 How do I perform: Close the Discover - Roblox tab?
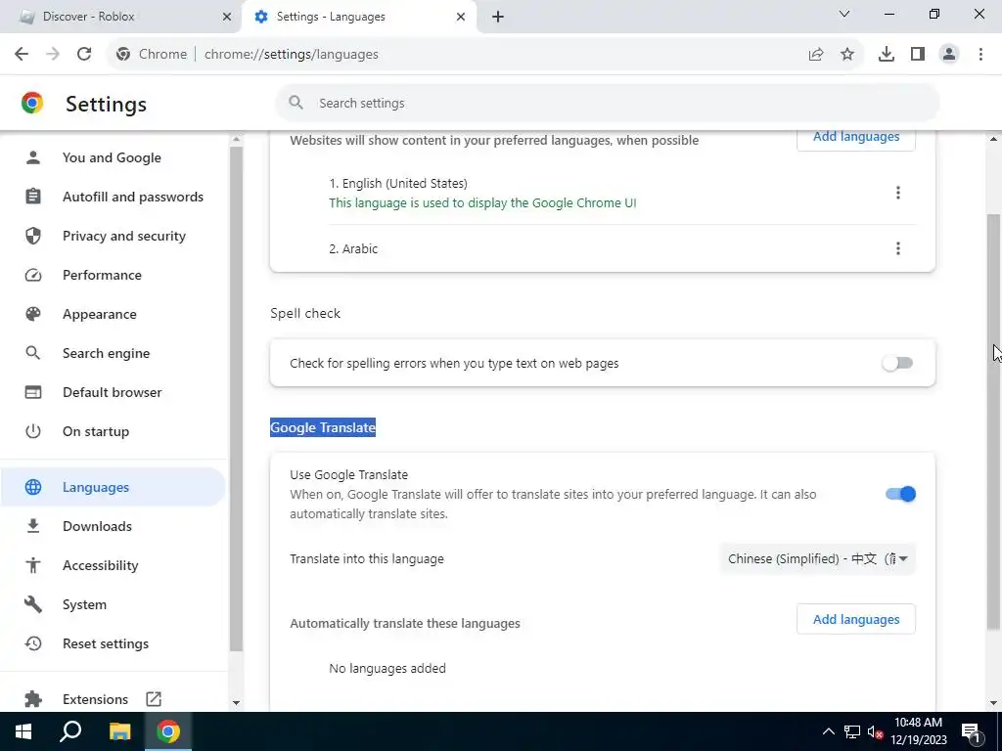coord(227,17)
